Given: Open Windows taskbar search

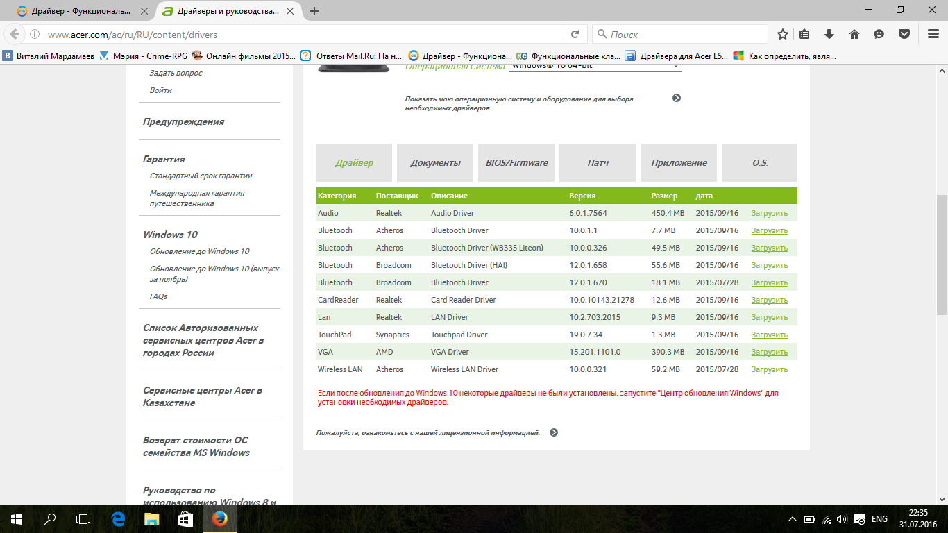Looking at the screenshot, I should tap(50, 518).
